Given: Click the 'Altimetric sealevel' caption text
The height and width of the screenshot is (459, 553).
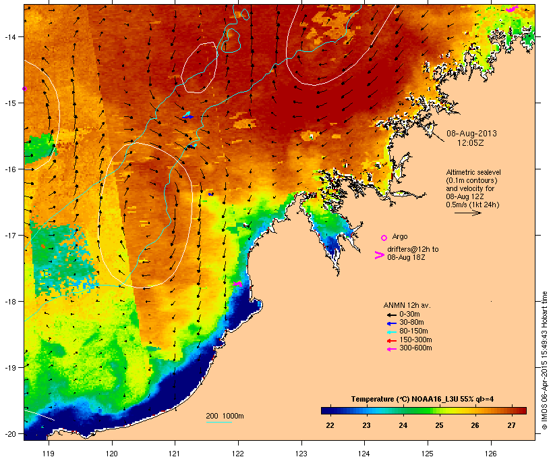Looking at the screenshot, I should pos(473,172).
